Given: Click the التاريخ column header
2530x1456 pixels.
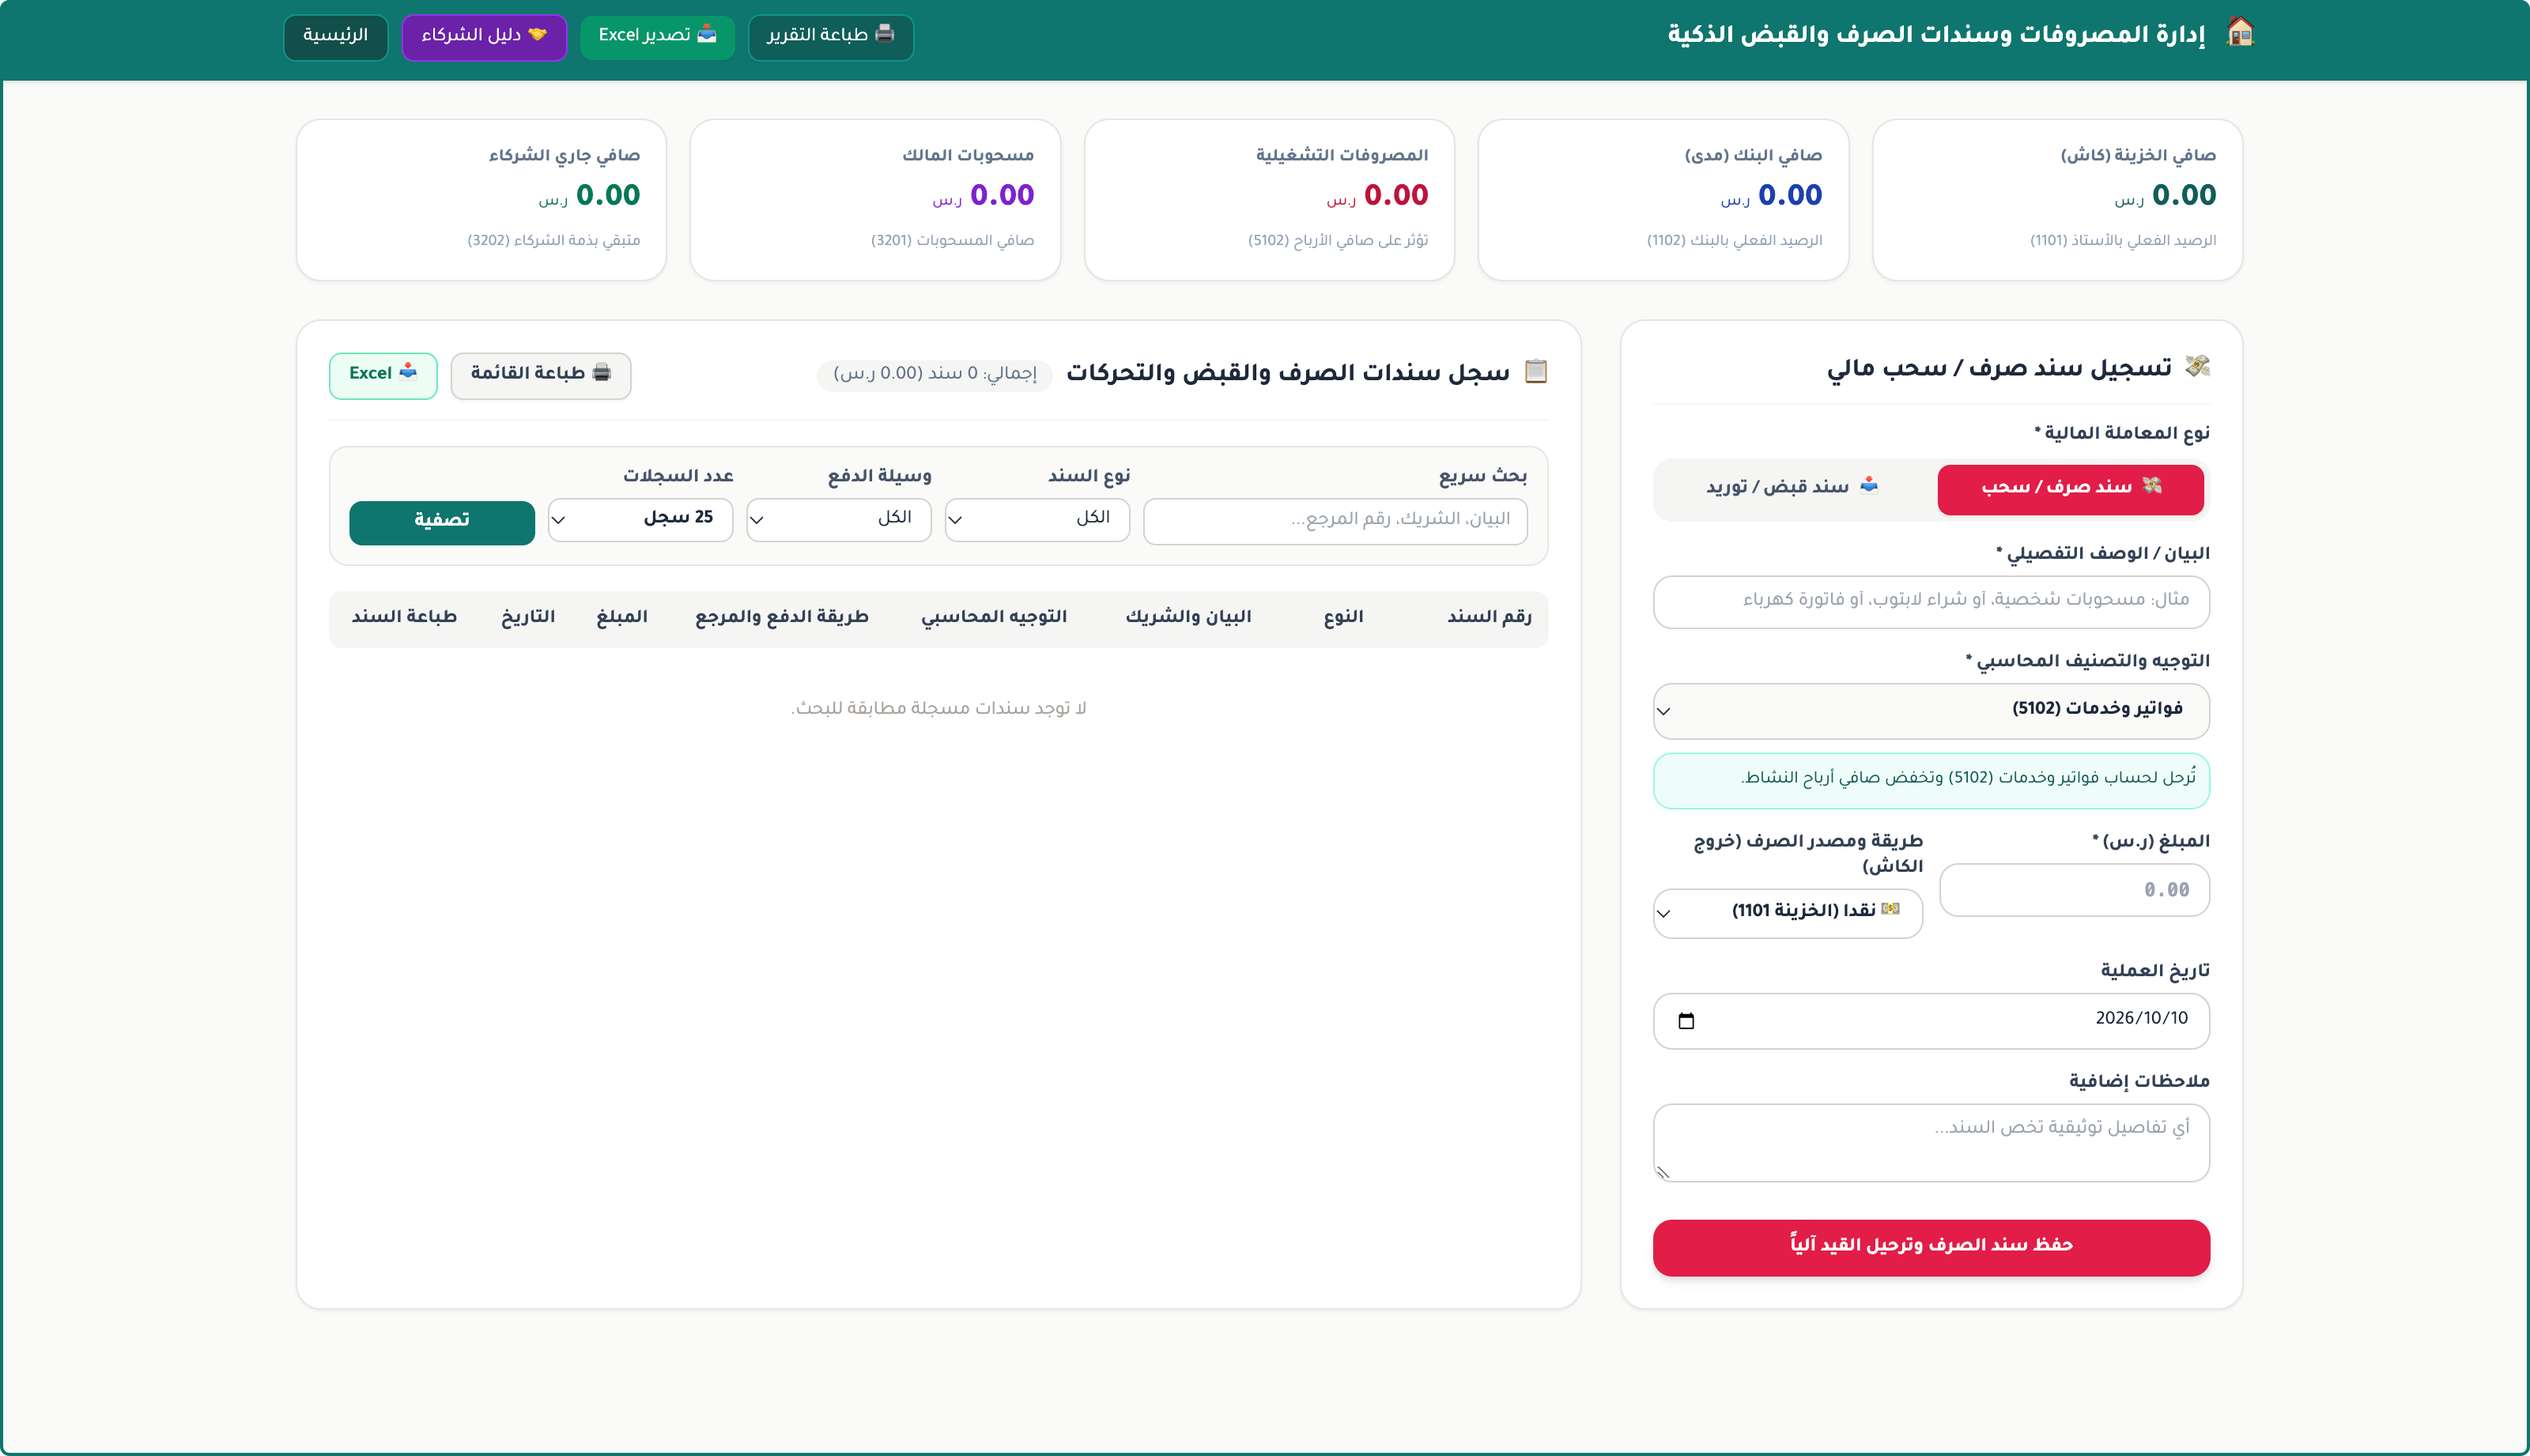Looking at the screenshot, I should click(x=528, y=617).
